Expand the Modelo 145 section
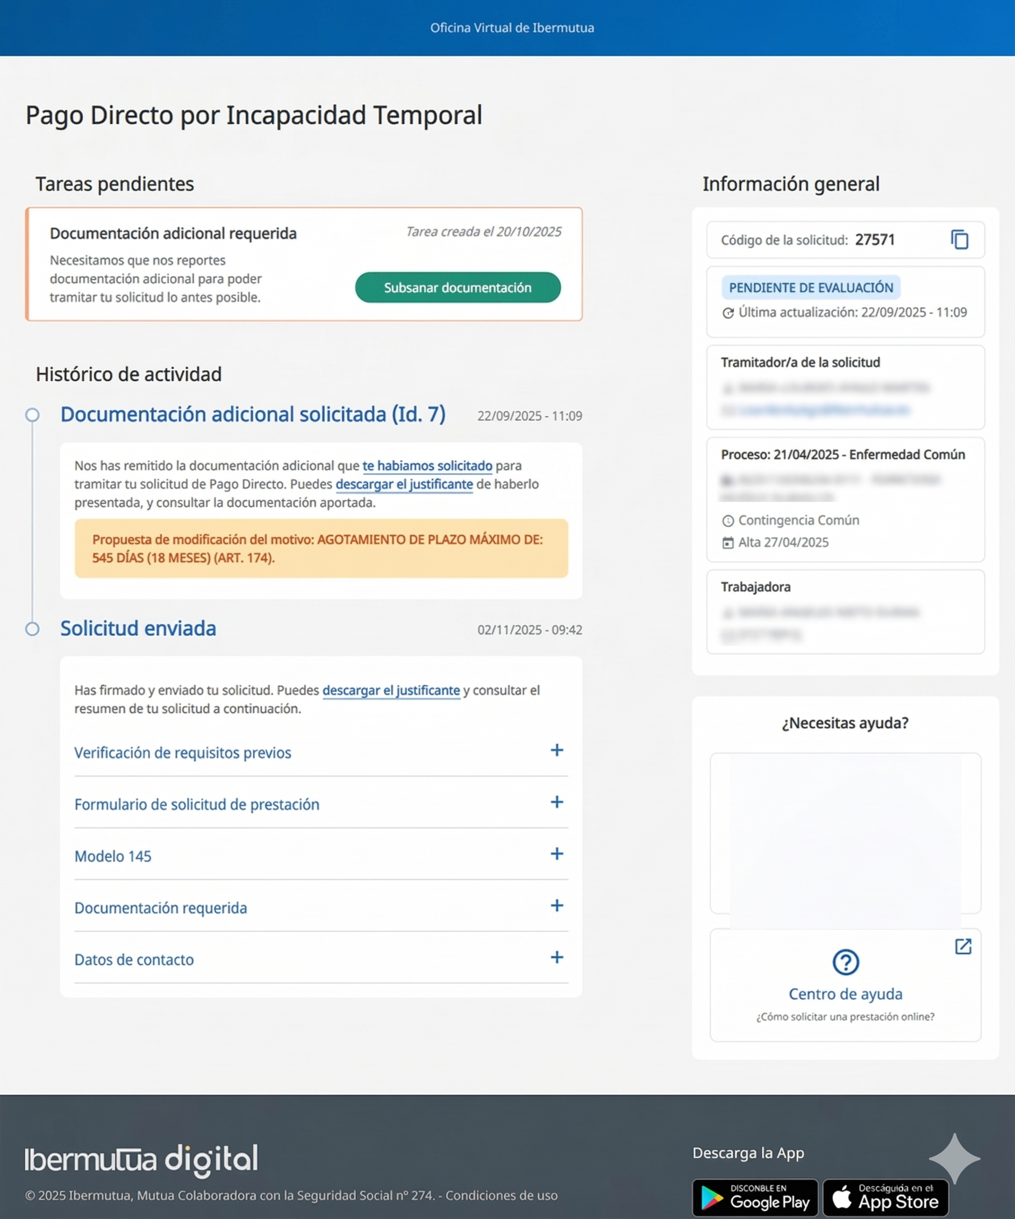Viewport: 1015px width, 1219px height. (x=321, y=856)
